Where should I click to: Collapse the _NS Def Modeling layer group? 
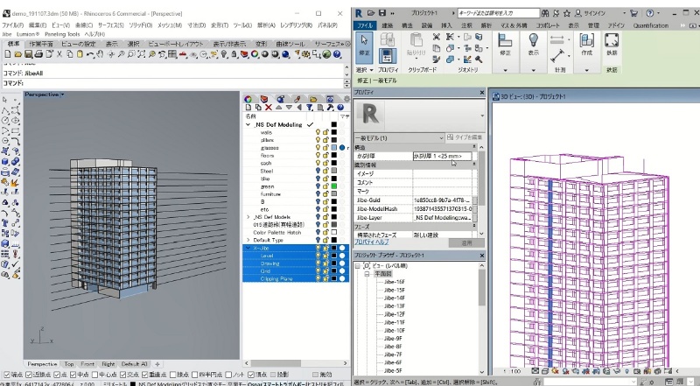pos(248,125)
